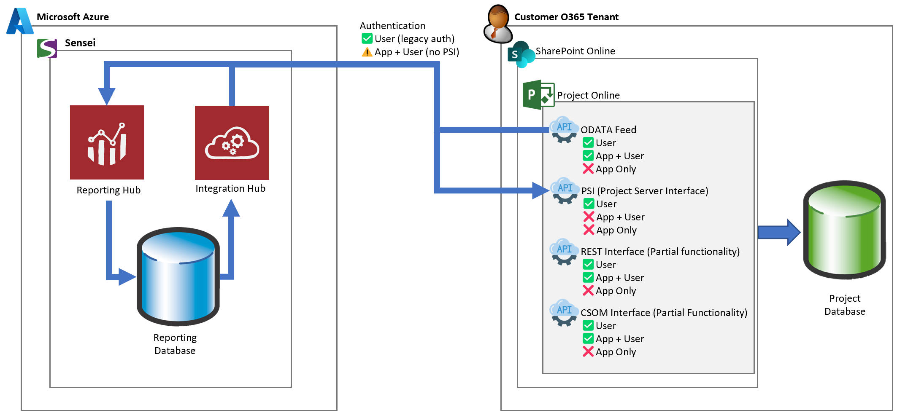Select the Integration Hub cloud gears icon
The image size is (897, 418).
point(232,143)
